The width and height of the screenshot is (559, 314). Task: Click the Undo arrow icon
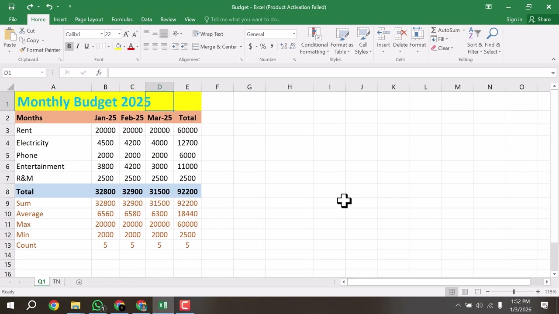[x=49, y=7]
